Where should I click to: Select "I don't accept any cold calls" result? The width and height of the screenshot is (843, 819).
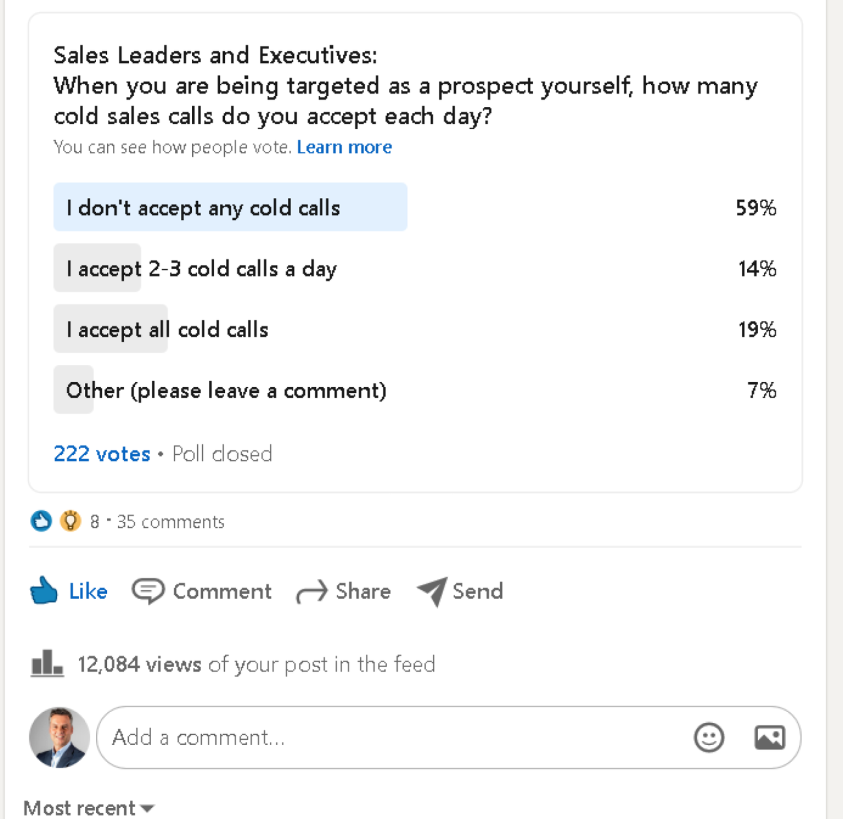click(416, 207)
